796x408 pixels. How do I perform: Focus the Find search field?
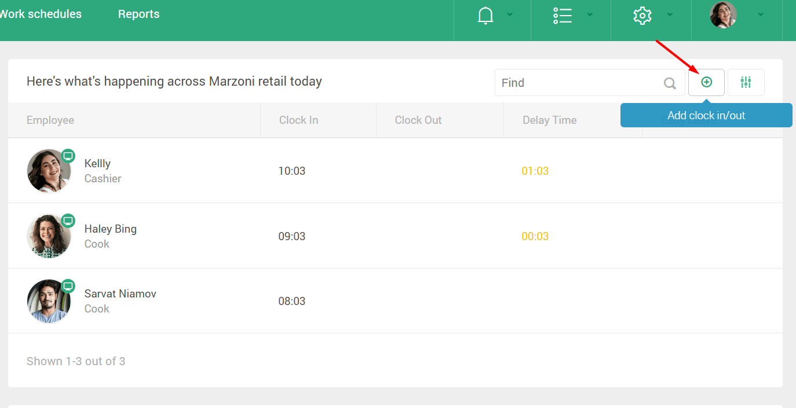(x=590, y=83)
